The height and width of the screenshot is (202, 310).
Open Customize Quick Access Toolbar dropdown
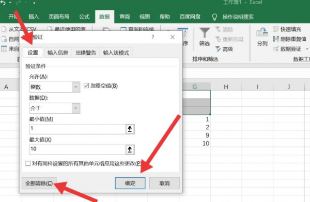(x=34, y=3)
